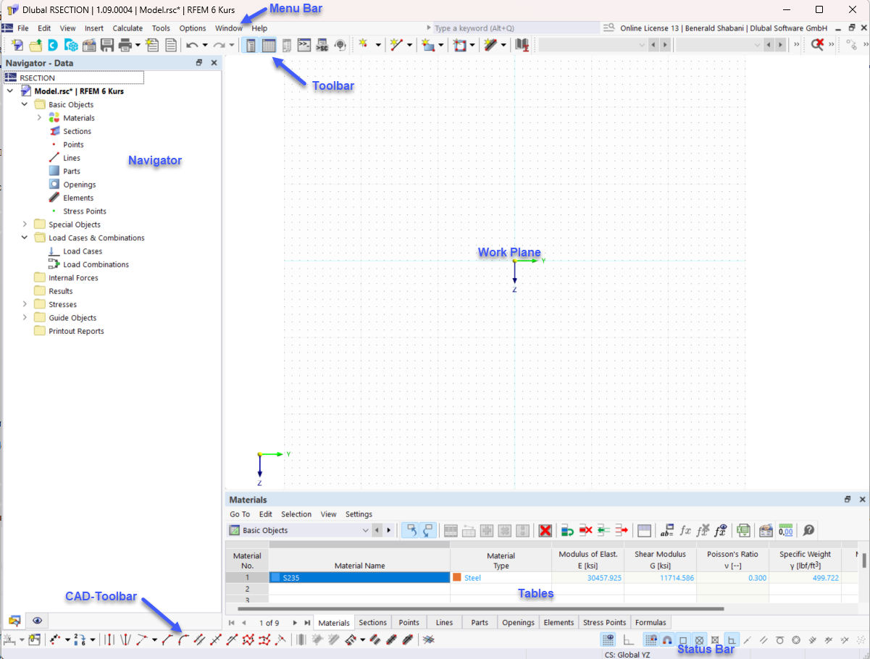Open the table Selection menu
Image resolution: width=870 pixels, height=659 pixels.
296,514
